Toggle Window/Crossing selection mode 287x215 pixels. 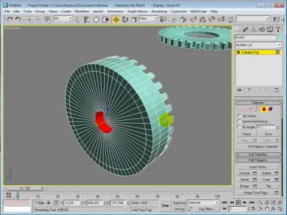click(106, 19)
